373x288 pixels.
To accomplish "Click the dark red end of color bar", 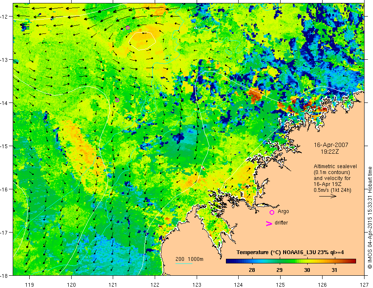I will click(353, 261).
